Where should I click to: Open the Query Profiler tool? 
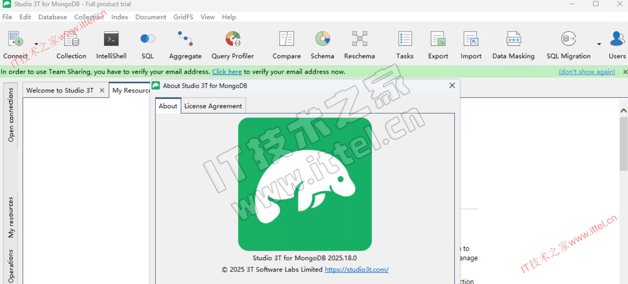[x=233, y=40]
